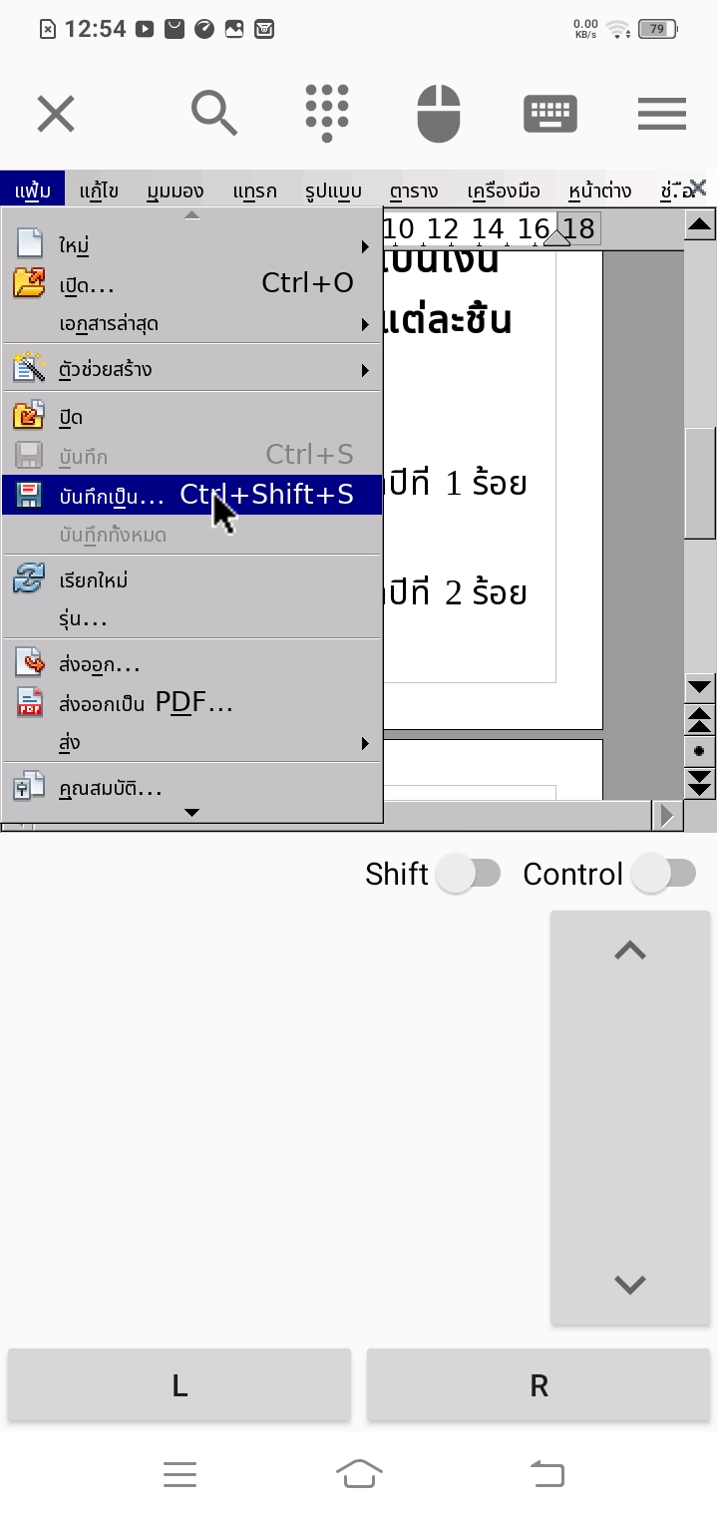Toggle the Shift switch
The height and width of the screenshot is (1516, 718).
470,874
